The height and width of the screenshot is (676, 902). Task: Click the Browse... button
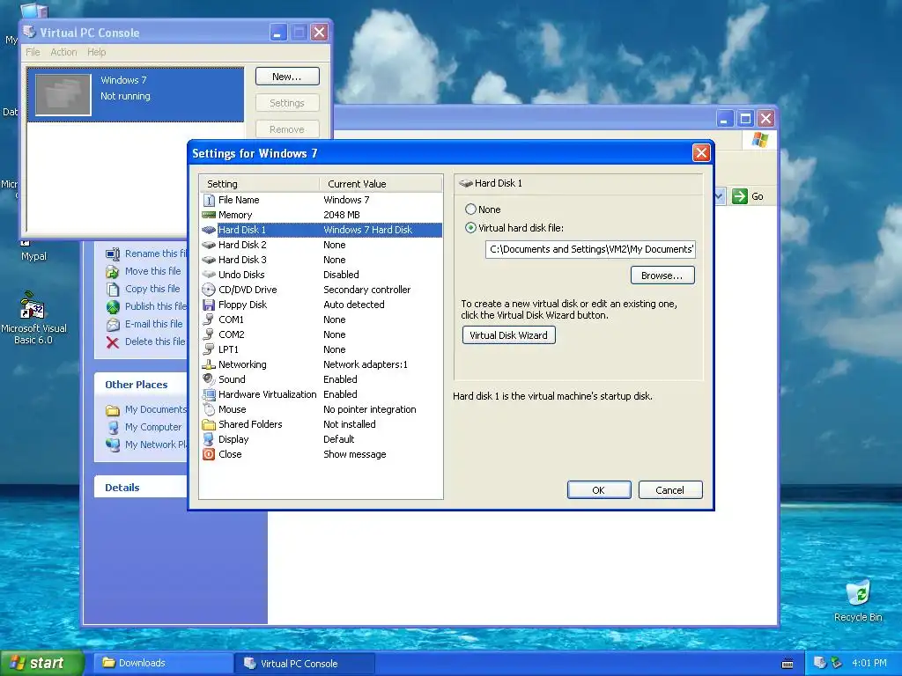[x=662, y=276]
